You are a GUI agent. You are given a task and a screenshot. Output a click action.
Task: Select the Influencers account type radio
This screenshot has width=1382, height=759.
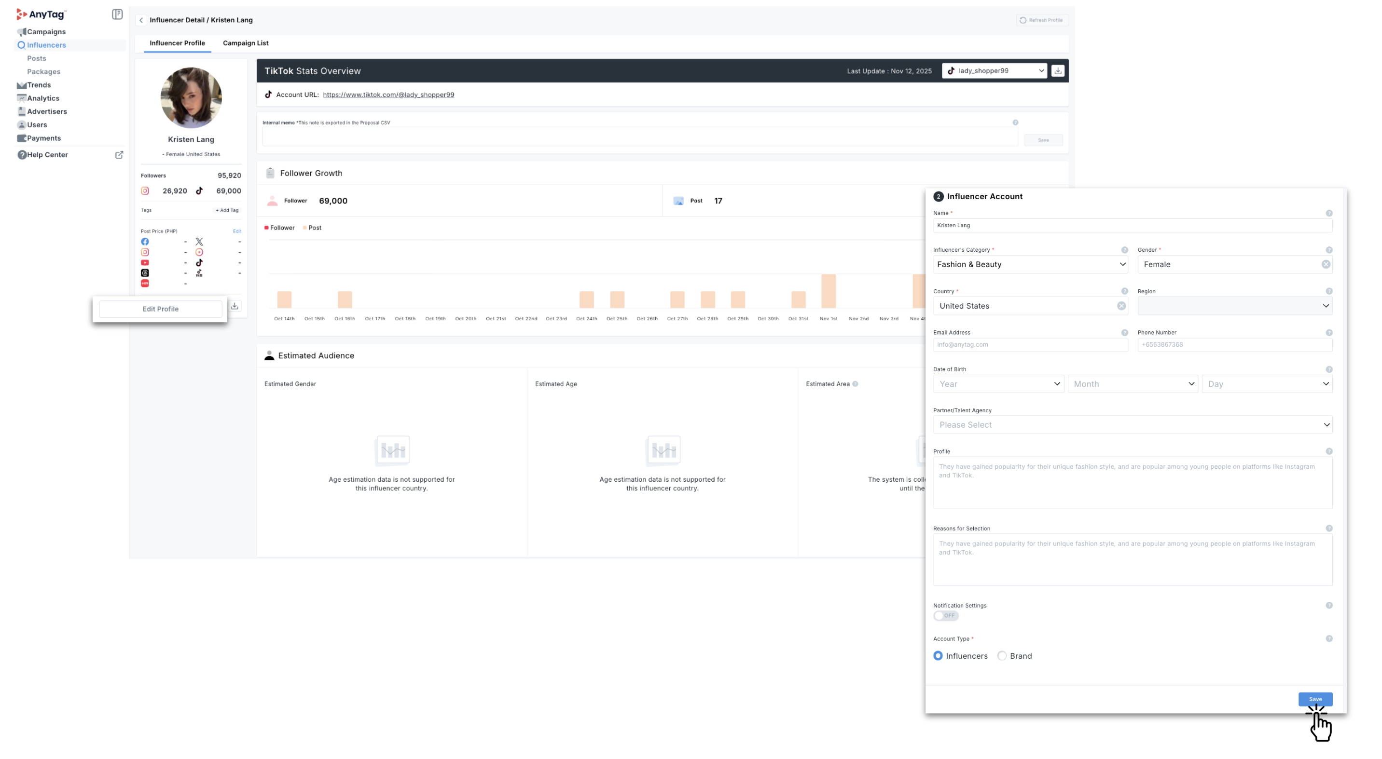938,655
